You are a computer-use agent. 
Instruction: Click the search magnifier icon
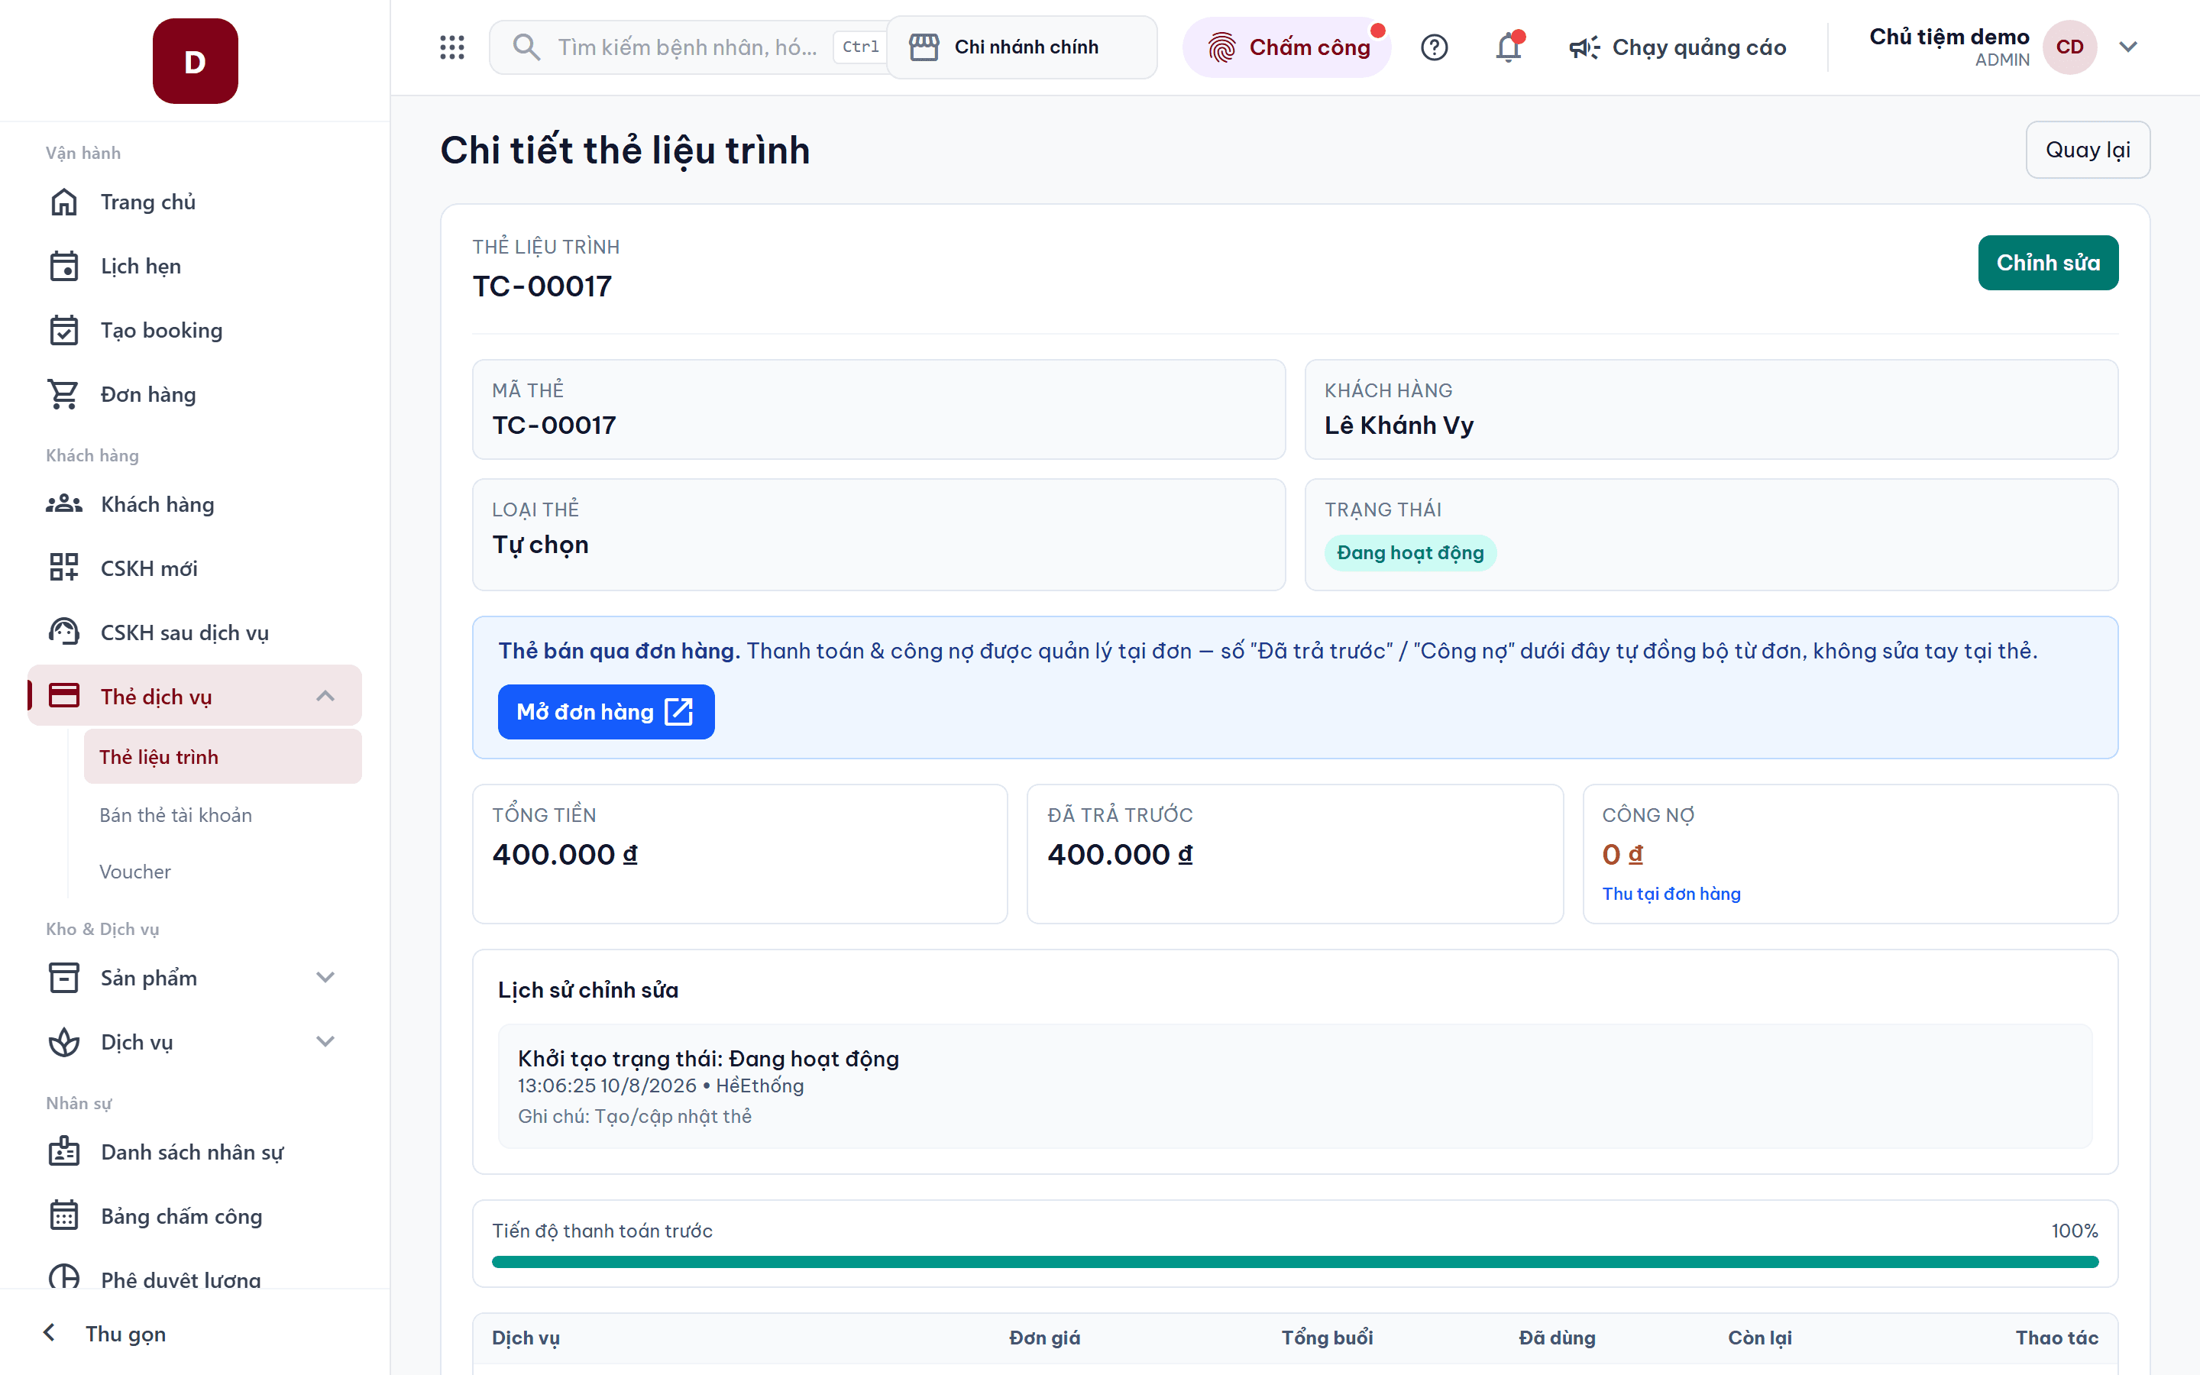click(x=526, y=47)
